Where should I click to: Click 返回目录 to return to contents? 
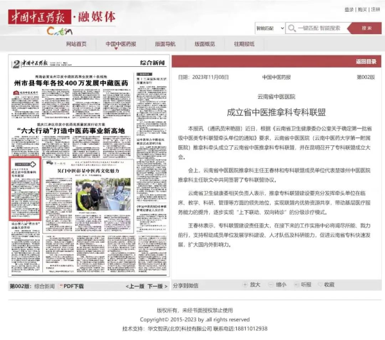click(366, 62)
